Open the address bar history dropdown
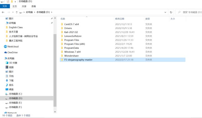 click(x=165, y=12)
